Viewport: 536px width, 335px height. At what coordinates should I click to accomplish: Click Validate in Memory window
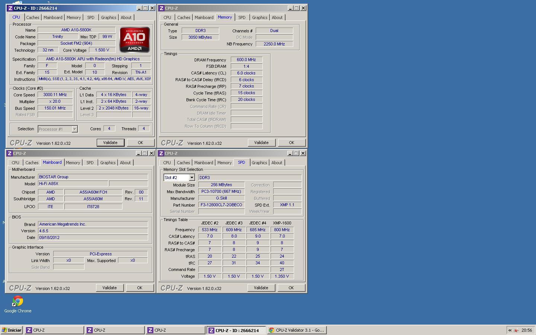point(261,143)
